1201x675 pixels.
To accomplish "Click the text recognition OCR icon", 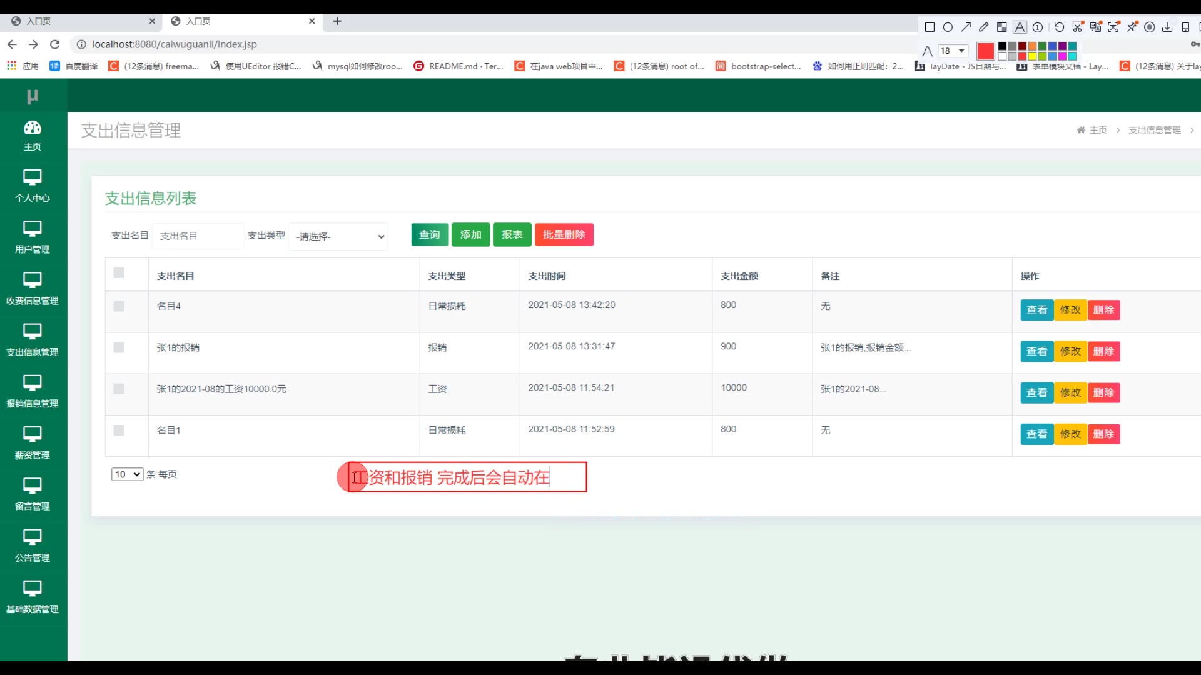I will point(1113,27).
